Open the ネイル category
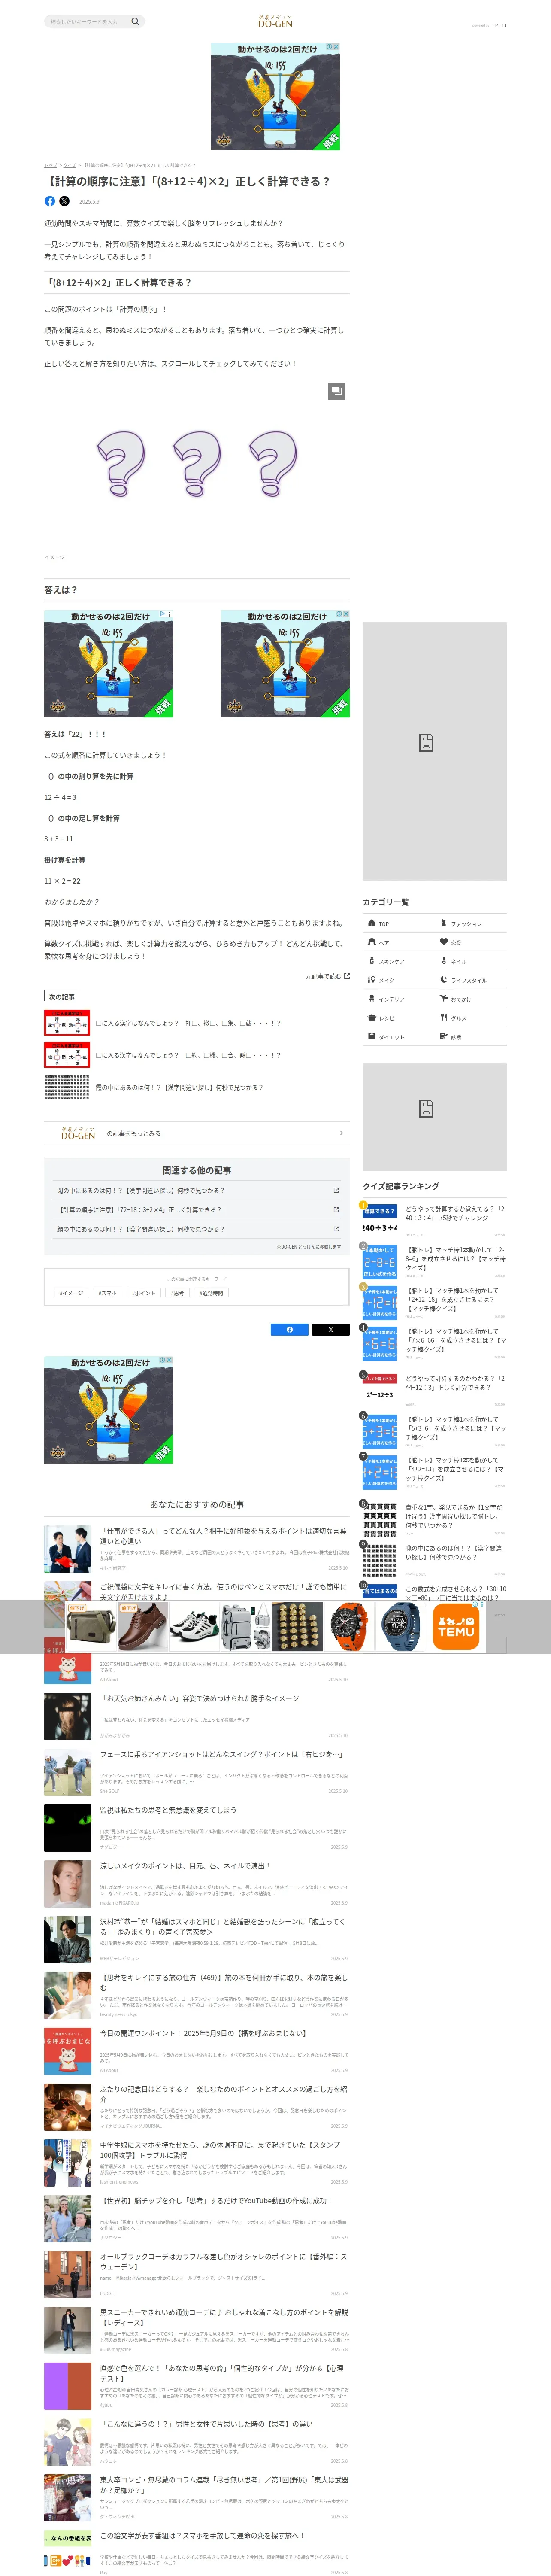 coord(471,961)
